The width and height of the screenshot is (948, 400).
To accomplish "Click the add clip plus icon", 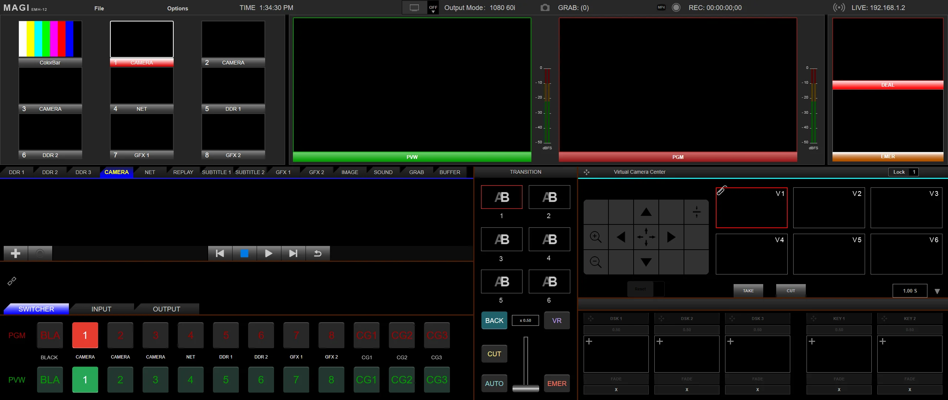I will tap(16, 253).
